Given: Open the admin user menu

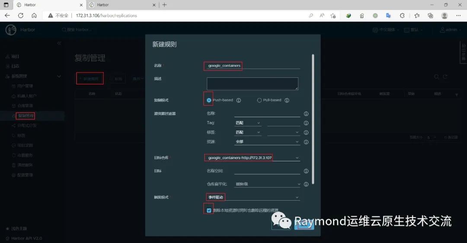Looking at the screenshot, I should pyautogui.click(x=450, y=30).
